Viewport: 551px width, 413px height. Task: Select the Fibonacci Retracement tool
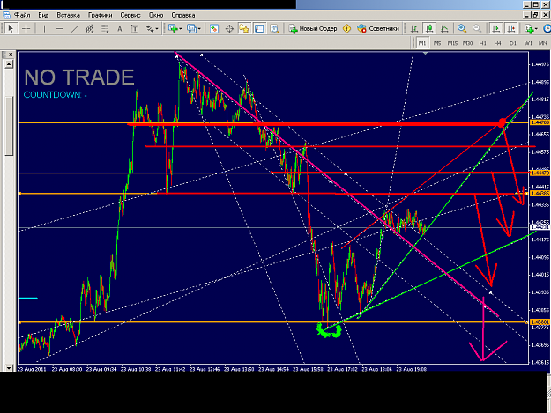(x=105, y=29)
